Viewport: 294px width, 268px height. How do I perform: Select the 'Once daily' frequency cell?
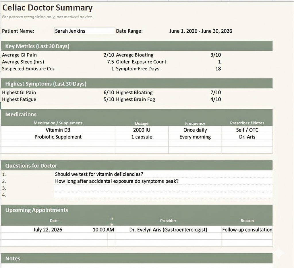point(195,130)
